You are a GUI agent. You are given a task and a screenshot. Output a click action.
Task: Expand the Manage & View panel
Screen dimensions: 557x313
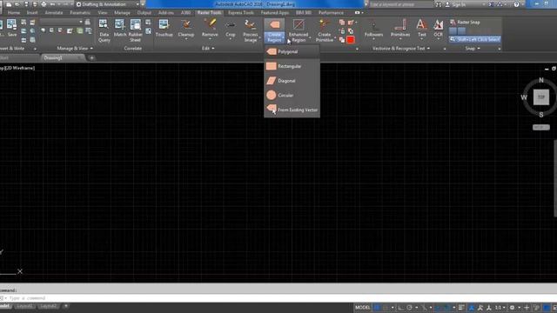coord(75,49)
